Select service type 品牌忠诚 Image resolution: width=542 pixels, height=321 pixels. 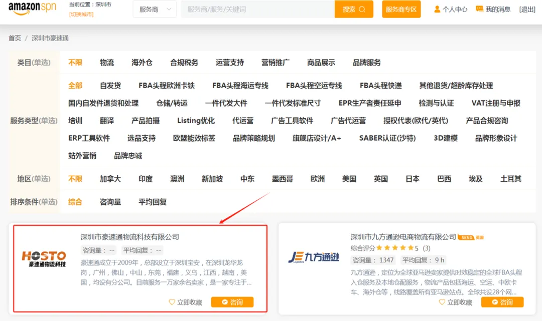128,156
